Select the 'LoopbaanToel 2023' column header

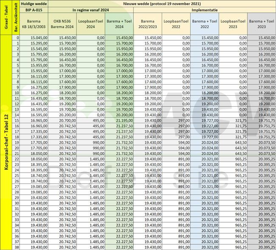tap(233, 24)
